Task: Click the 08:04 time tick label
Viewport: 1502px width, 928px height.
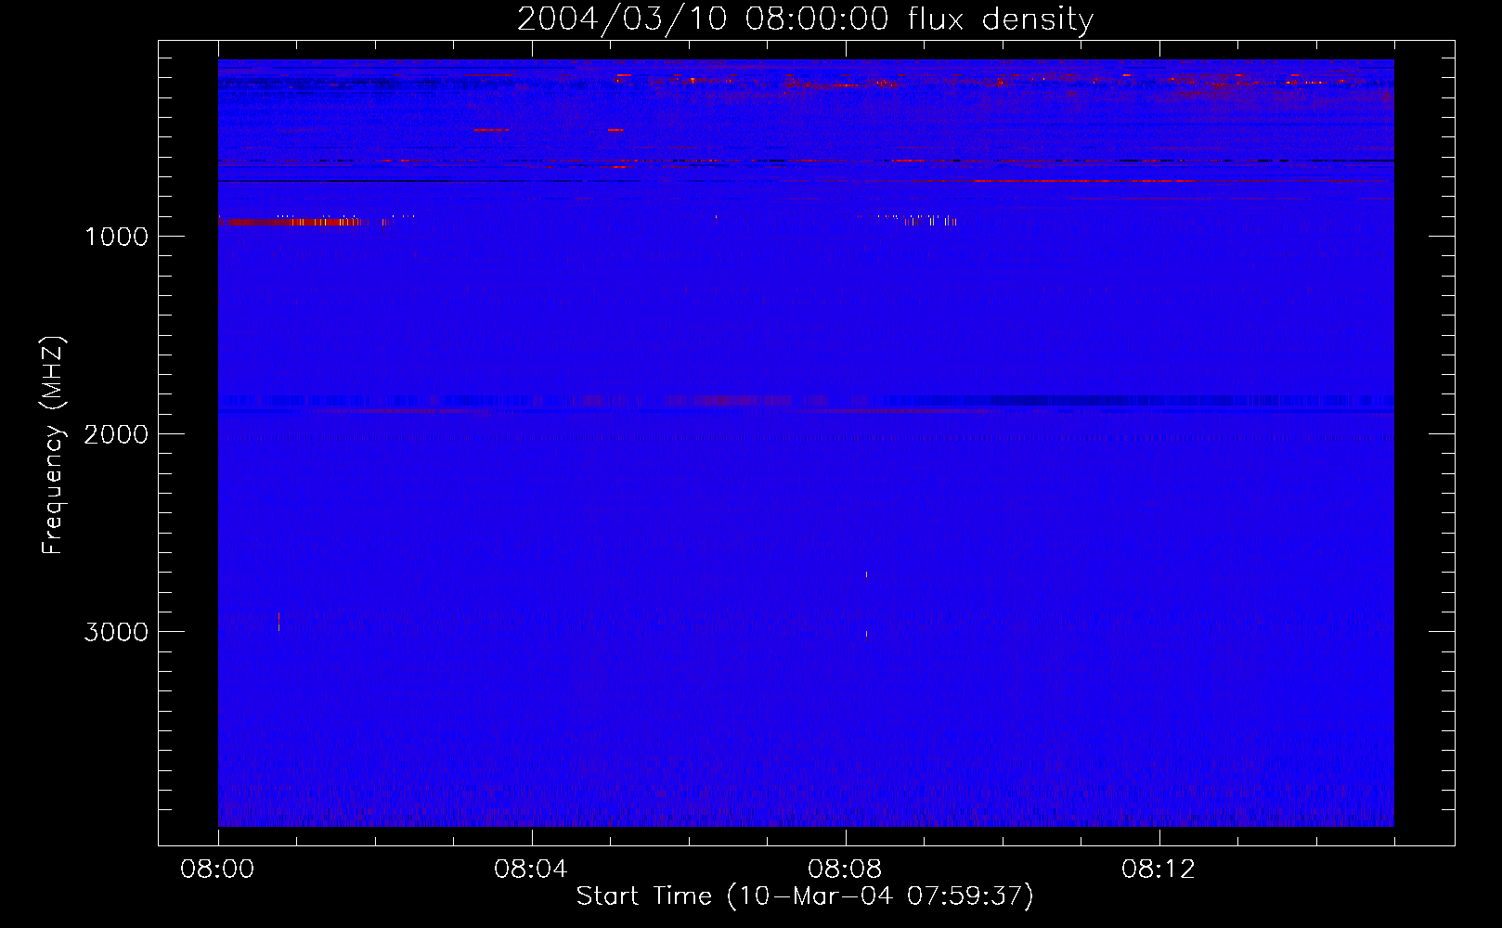Action: pos(532,870)
